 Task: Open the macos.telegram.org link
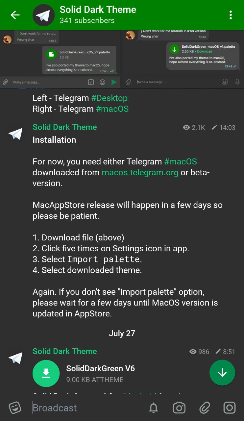140,172
